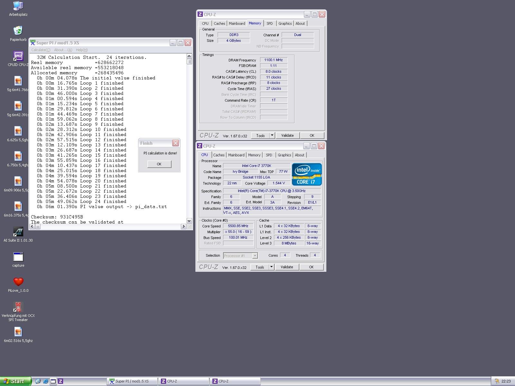The width and height of the screenshot is (515, 386).
Task: Click the Start button
Action: (15, 381)
